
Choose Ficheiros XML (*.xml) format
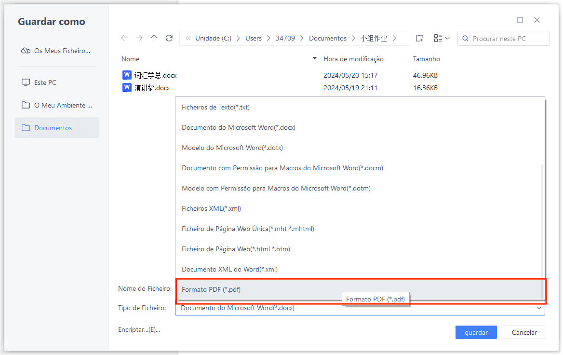tap(358, 208)
